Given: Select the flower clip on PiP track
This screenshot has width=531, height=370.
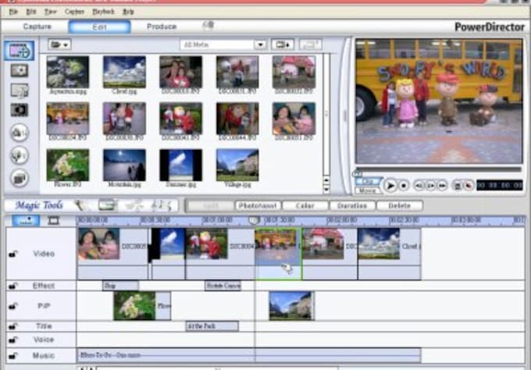Looking at the screenshot, I should [x=142, y=306].
